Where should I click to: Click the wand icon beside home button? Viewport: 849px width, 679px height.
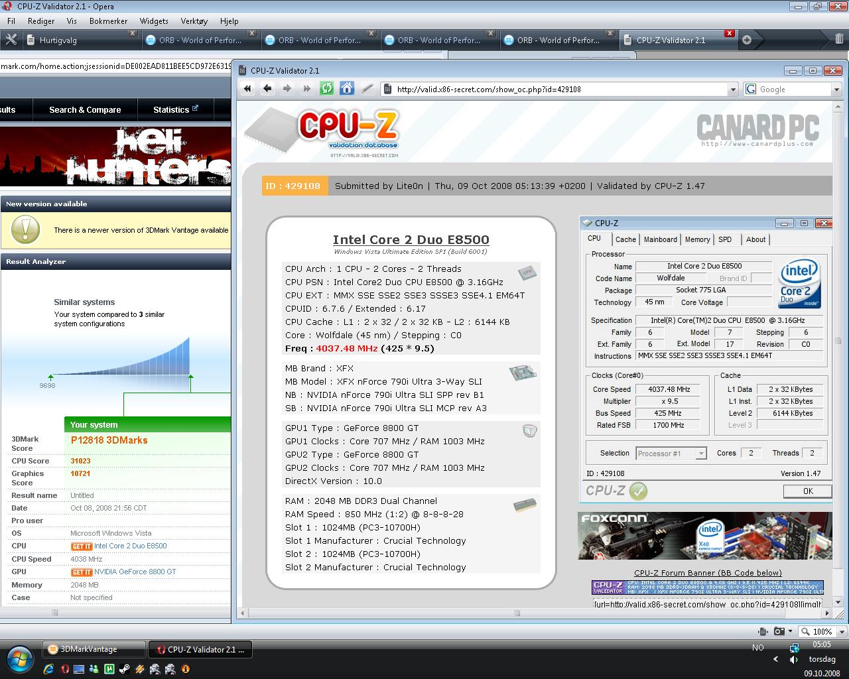(x=367, y=88)
